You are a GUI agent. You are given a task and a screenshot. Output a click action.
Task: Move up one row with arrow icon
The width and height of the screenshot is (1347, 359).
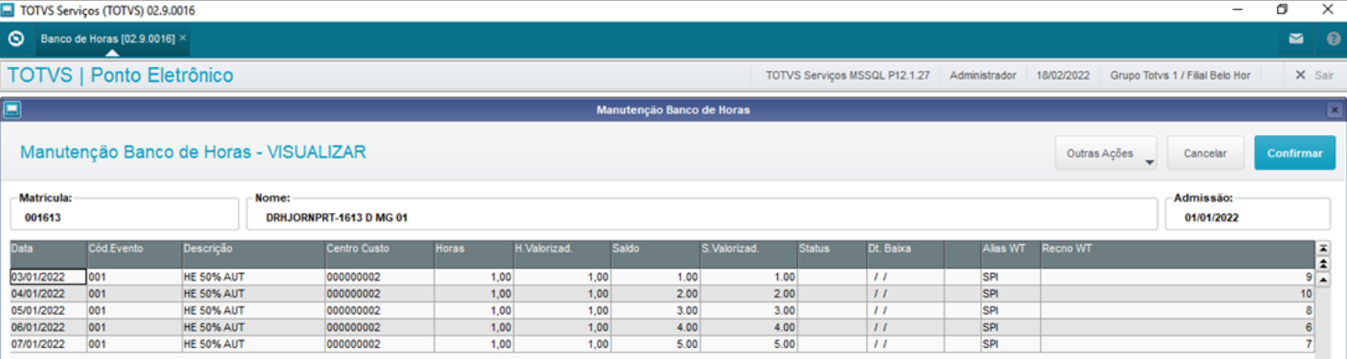coord(1323,279)
